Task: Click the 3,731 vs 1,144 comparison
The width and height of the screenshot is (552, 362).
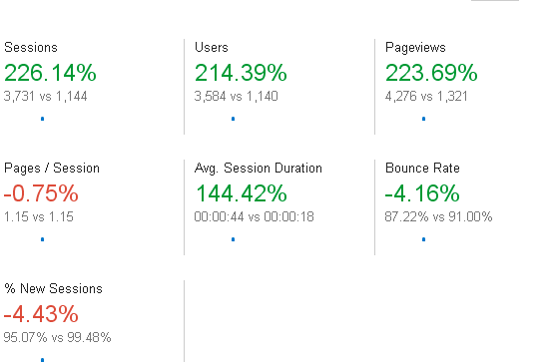Action: (x=45, y=96)
